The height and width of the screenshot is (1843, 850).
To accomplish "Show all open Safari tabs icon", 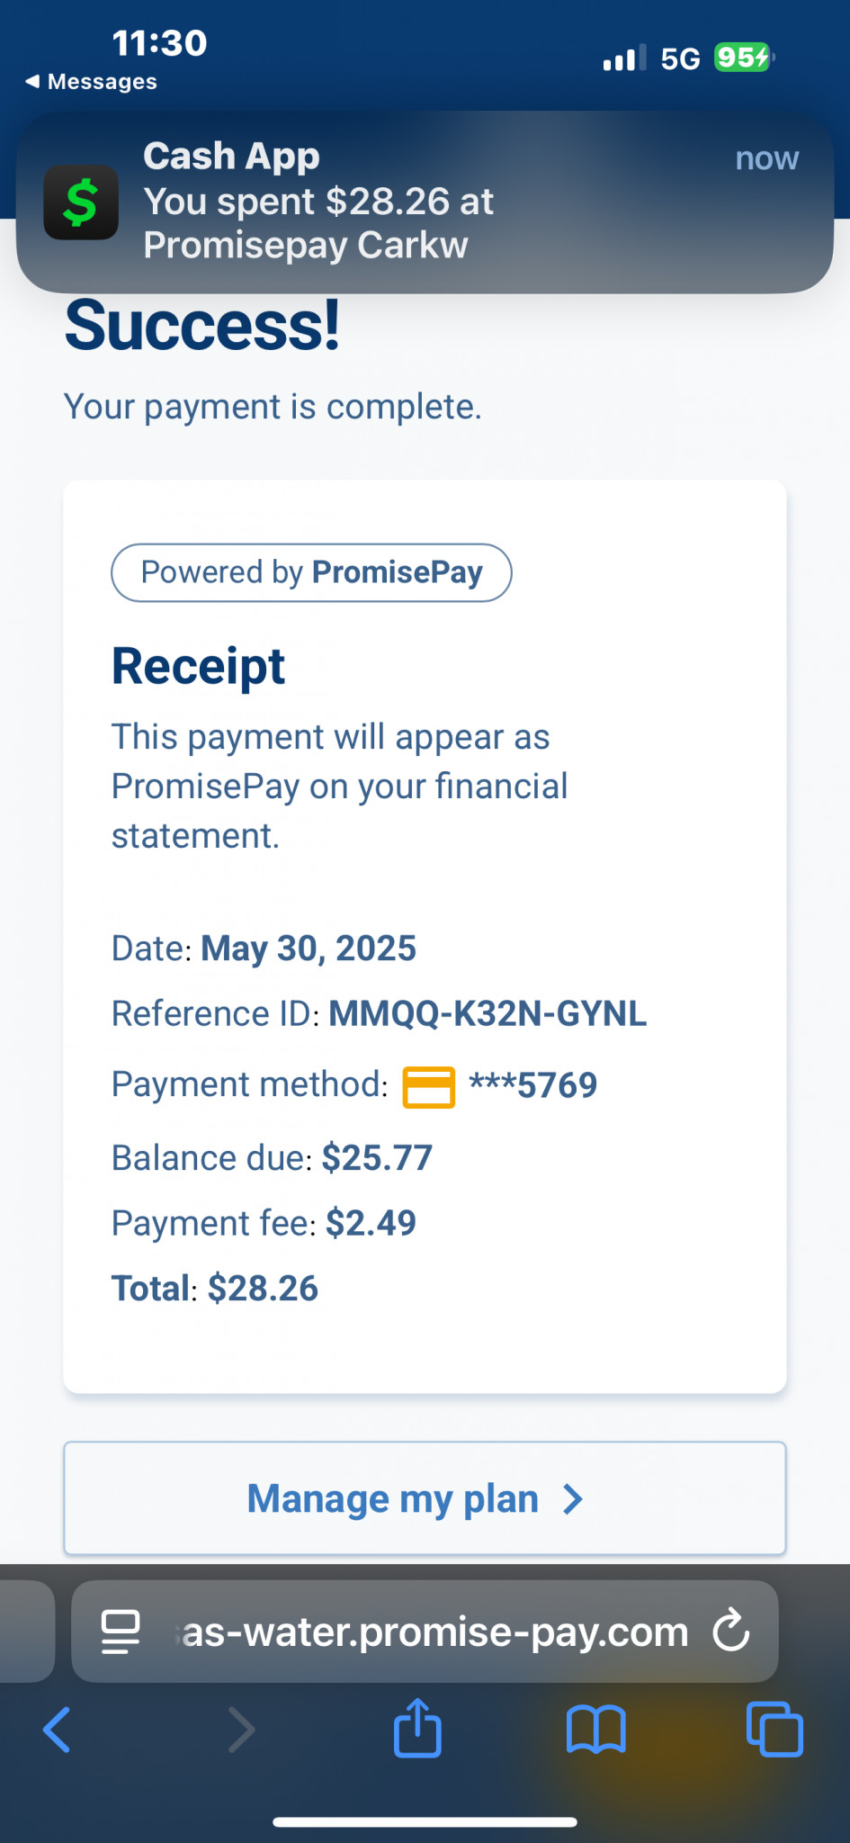I will pos(774,1729).
